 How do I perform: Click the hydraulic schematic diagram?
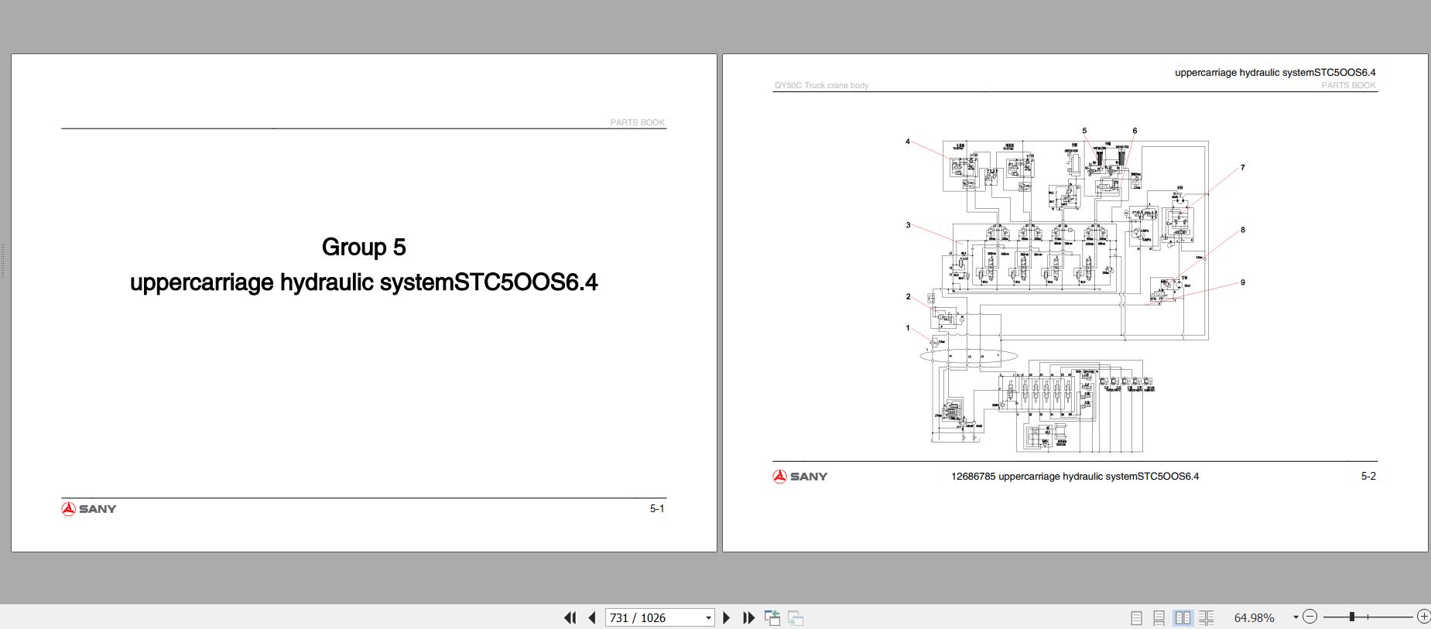(1076, 289)
